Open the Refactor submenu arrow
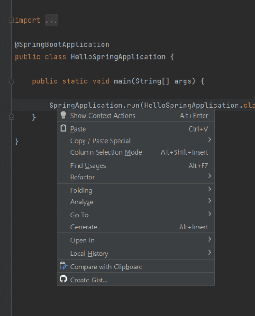The width and height of the screenshot is (255, 316). tap(209, 176)
